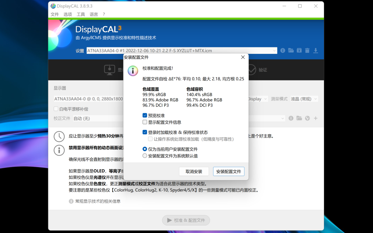Image resolution: width=373 pixels, height=233 pixels.
Task: Open the load settings folder icon
Action: point(291,50)
